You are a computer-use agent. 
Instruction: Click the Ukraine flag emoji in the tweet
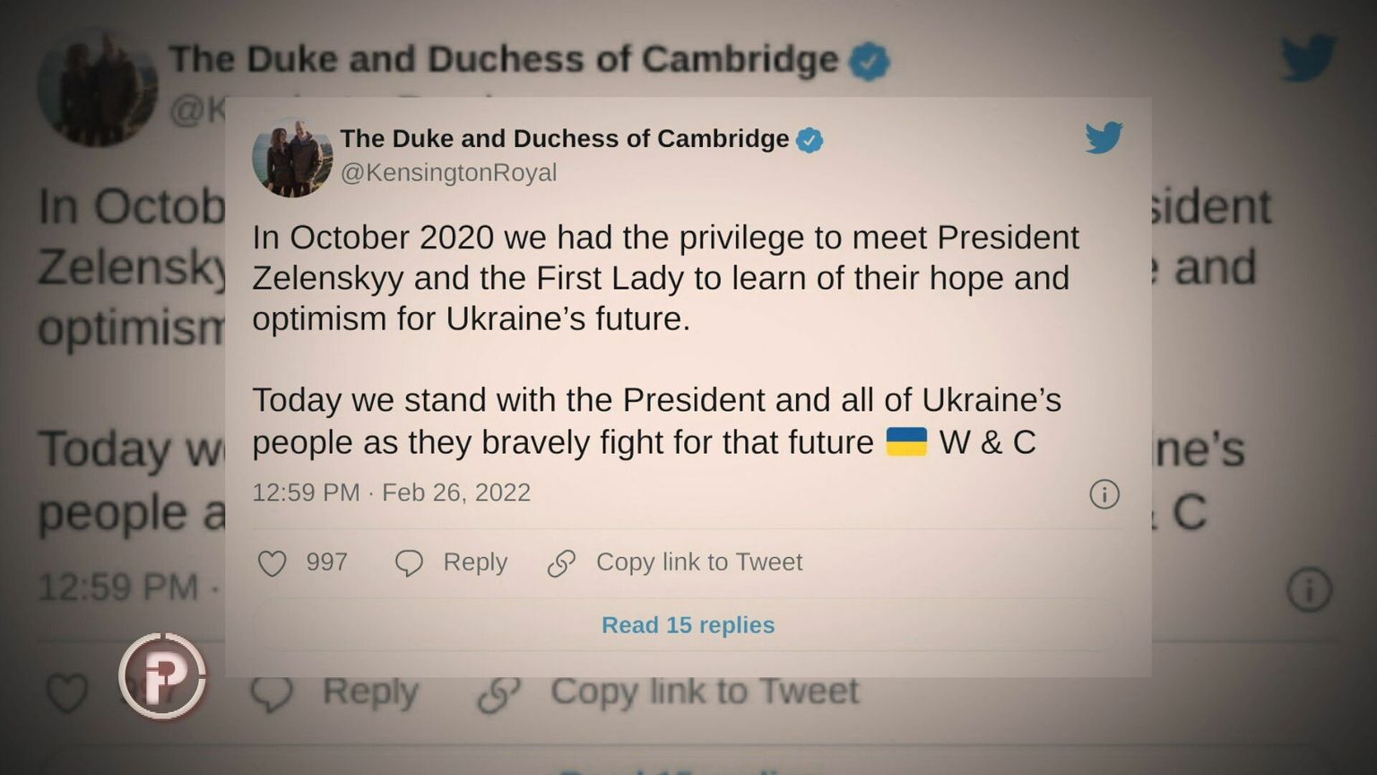(x=906, y=442)
